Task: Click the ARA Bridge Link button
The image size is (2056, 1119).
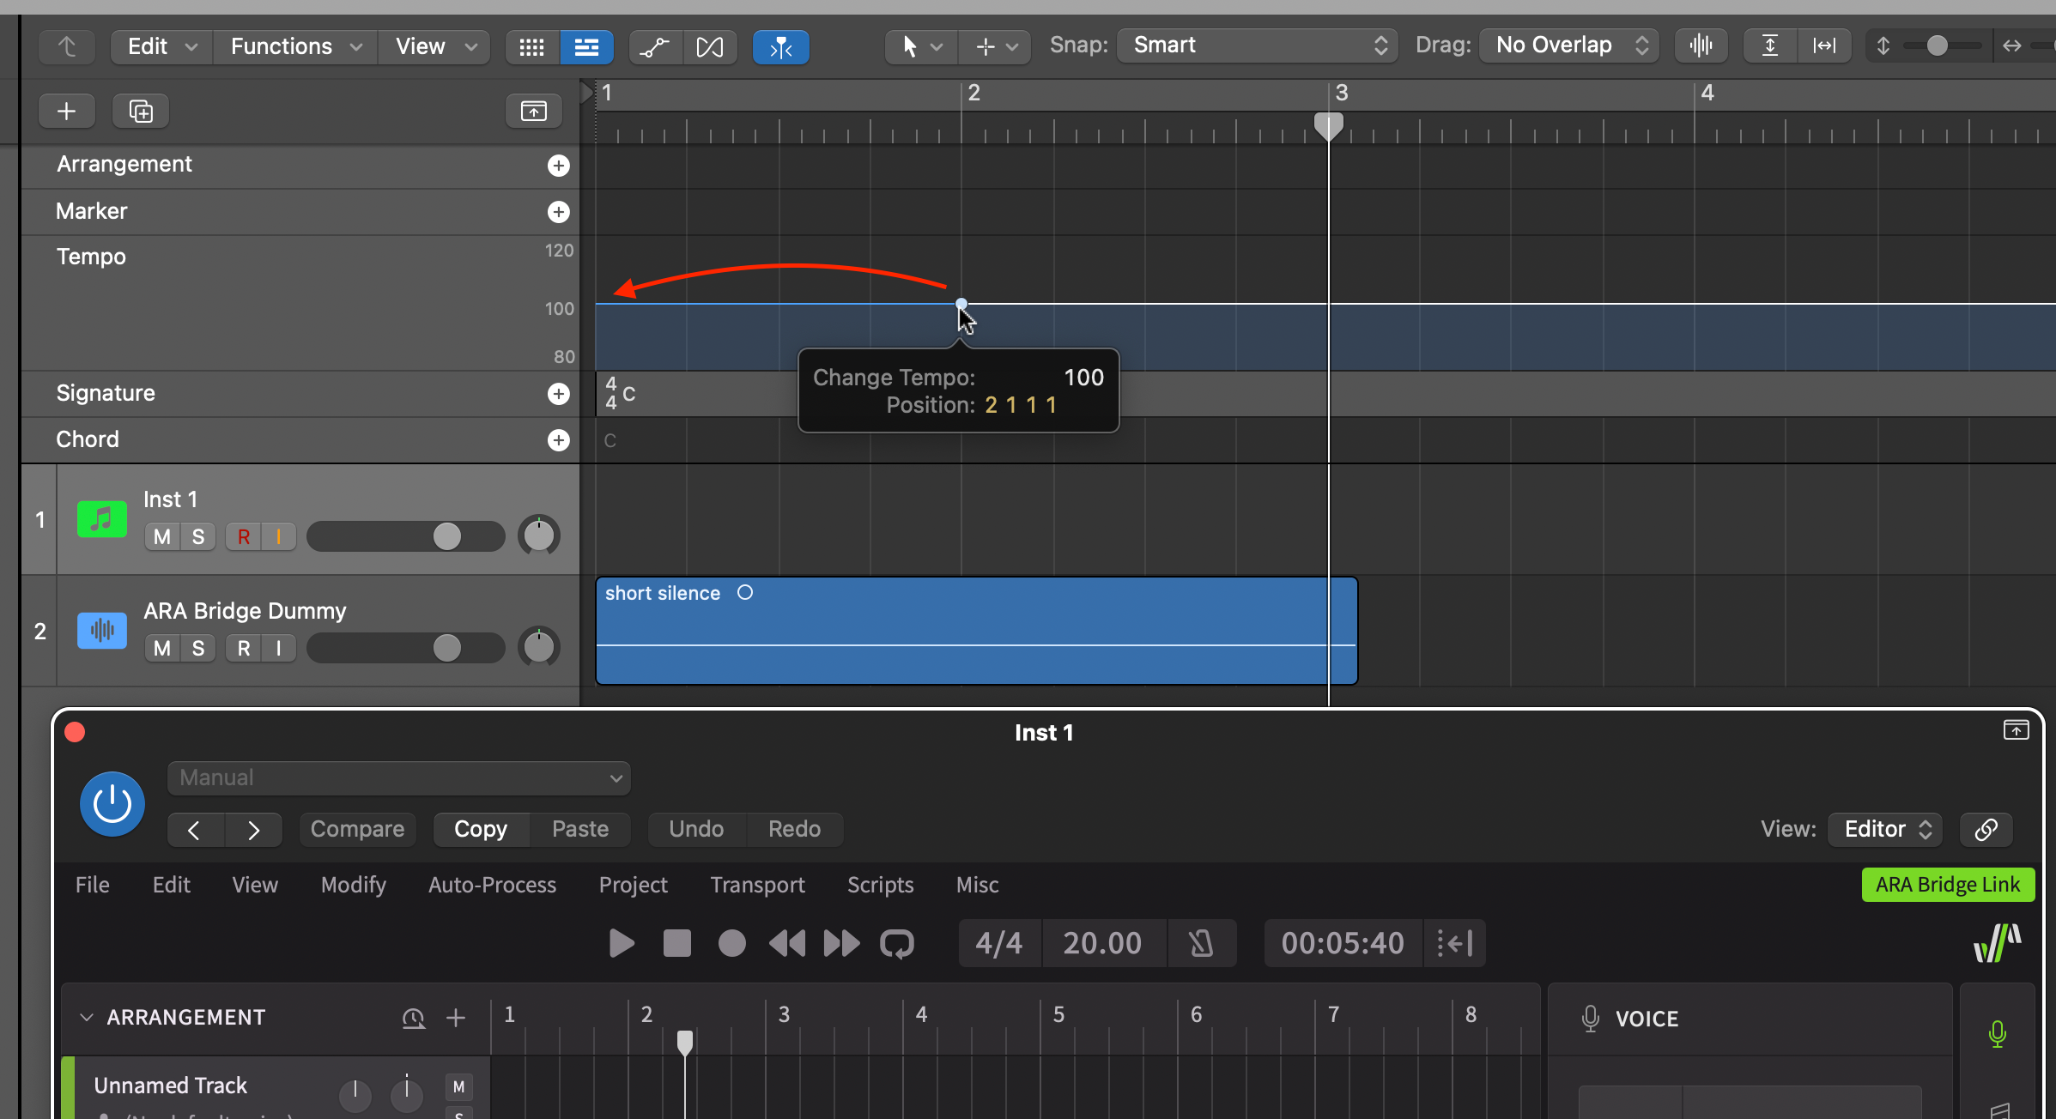Action: 1948,885
